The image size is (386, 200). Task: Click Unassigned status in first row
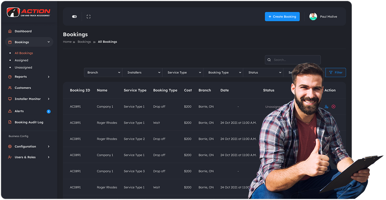274,107
